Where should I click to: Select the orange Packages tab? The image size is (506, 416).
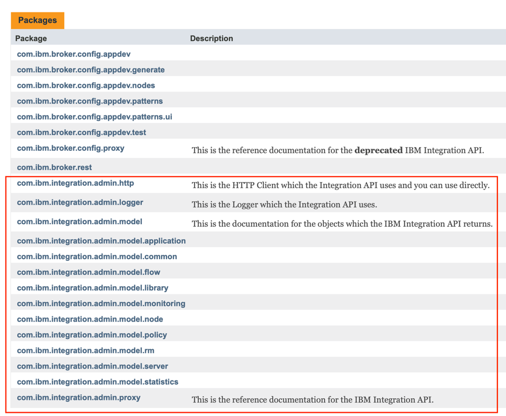click(x=37, y=20)
